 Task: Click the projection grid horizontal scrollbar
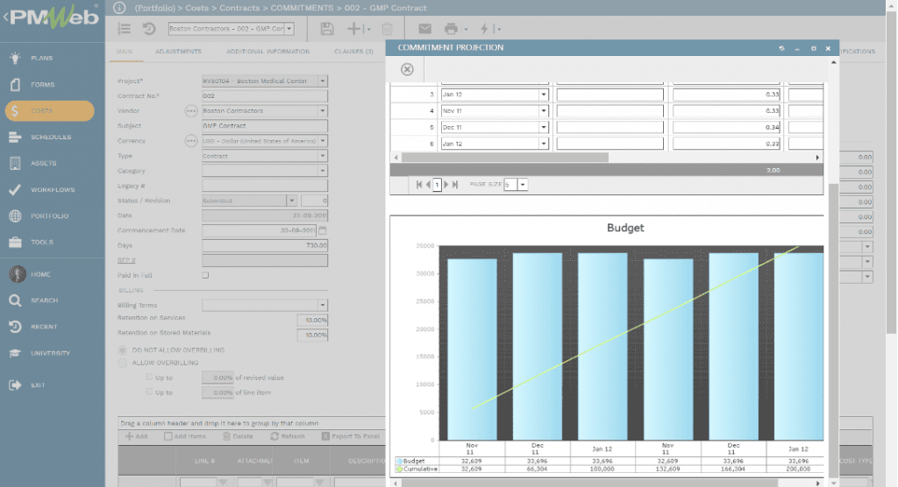click(504, 158)
